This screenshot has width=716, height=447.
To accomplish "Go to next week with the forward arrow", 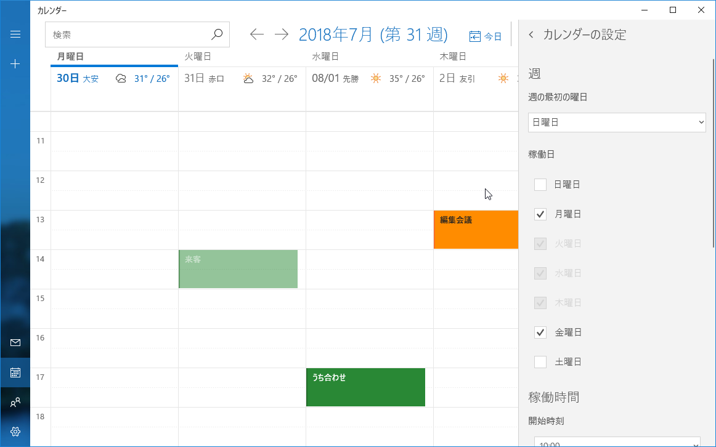I will tap(282, 34).
